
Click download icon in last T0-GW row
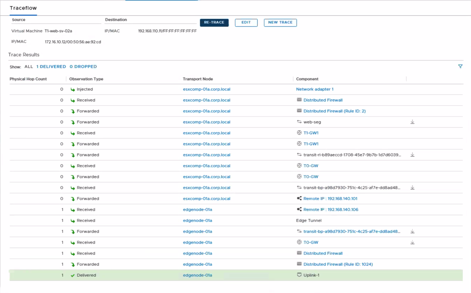click(412, 243)
